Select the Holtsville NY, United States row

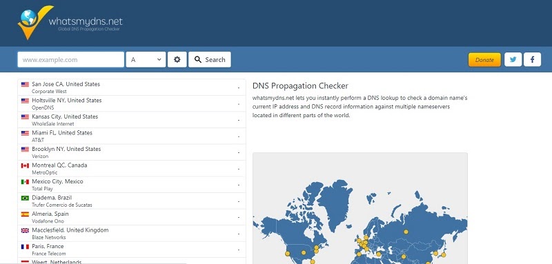132,103
